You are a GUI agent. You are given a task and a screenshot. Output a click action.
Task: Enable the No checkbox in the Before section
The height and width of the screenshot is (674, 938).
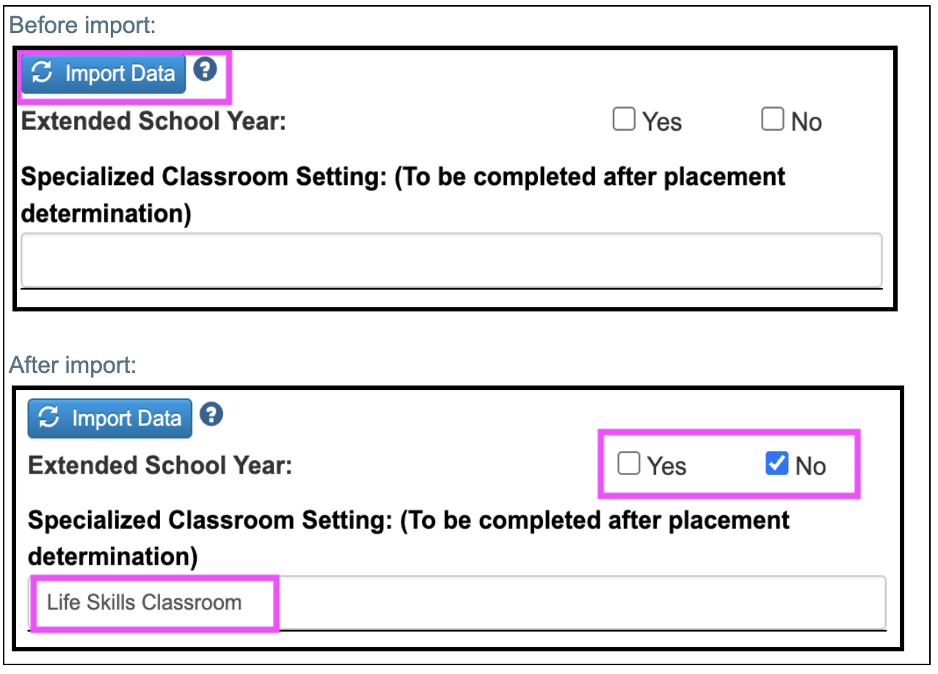coord(772,119)
